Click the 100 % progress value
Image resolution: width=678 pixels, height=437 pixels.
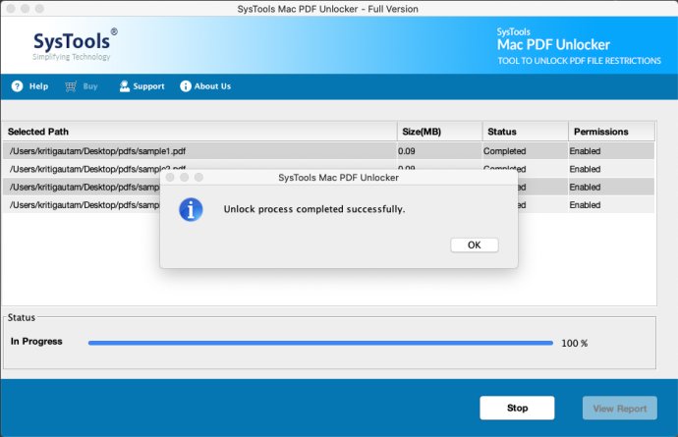click(x=574, y=343)
